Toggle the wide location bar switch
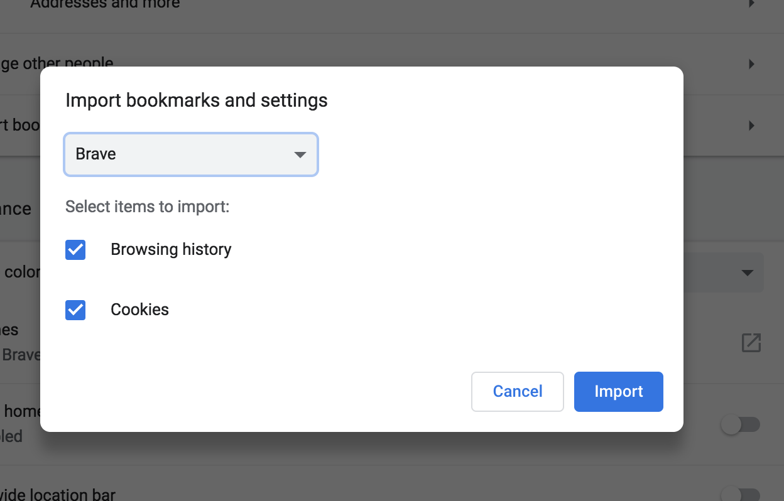The width and height of the screenshot is (784, 501). coord(740,495)
